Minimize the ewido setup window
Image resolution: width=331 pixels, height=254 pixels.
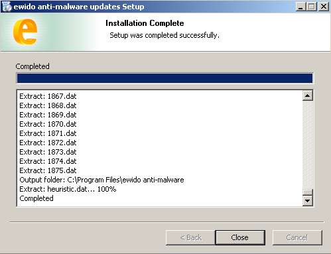point(300,7)
